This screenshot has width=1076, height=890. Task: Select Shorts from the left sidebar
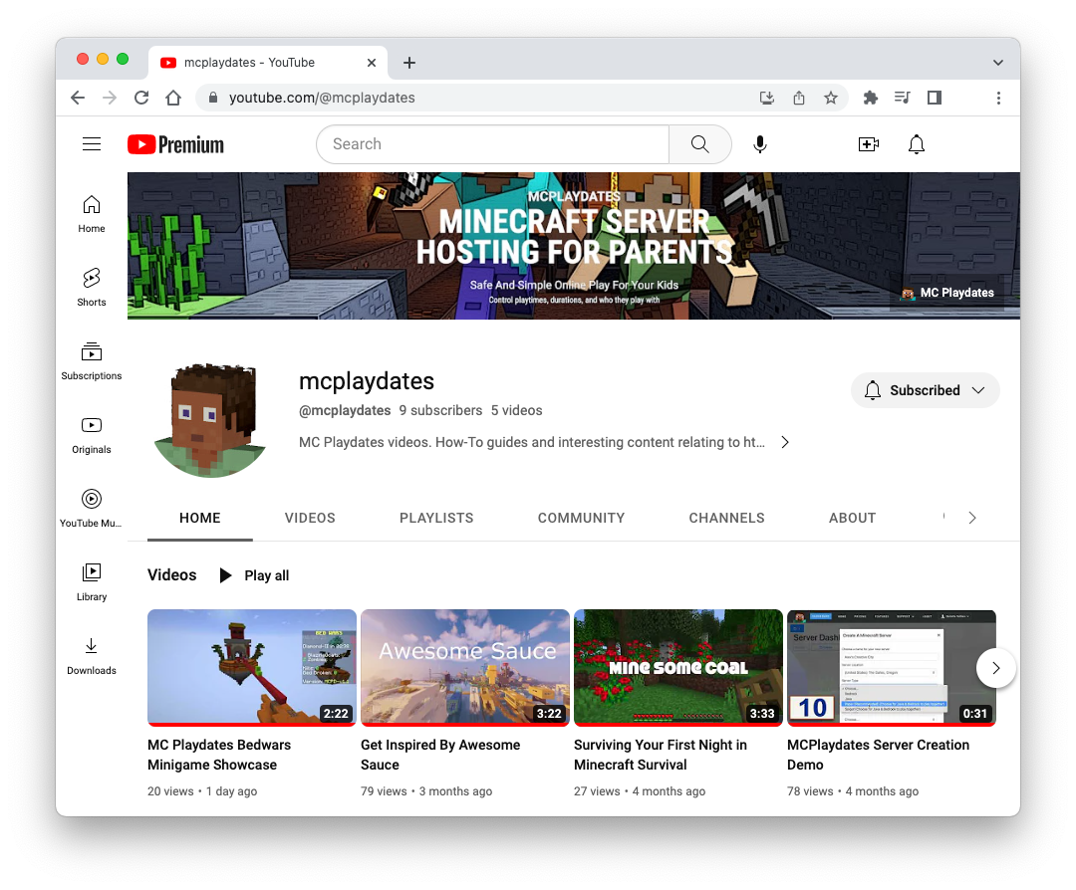point(91,288)
